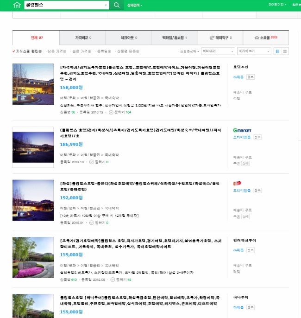Click 국내숙박 category link in 158,000원 listing
The width and height of the screenshot is (301, 318).
click(x=112, y=98)
